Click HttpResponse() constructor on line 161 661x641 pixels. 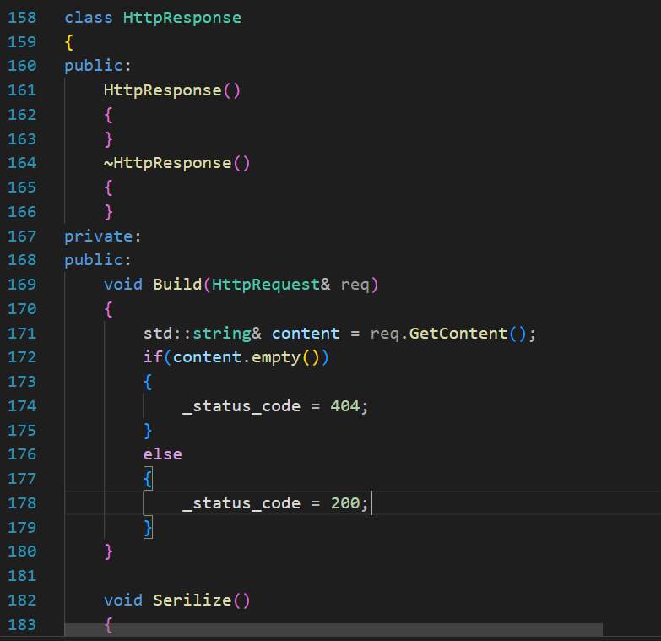(172, 90)
